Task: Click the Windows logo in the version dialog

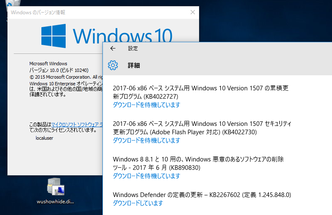Action: [x=54, y=36]
